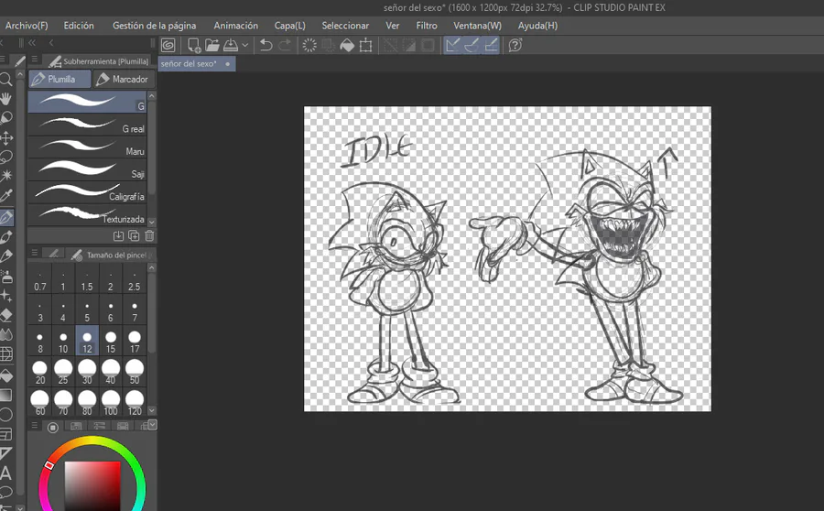The width and height of the screenshot is (824, 511).
Task: Select the Fill bucket tool in toolbar
Action: coord(6,375)
